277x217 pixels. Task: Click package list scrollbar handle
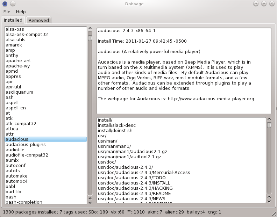90,38
